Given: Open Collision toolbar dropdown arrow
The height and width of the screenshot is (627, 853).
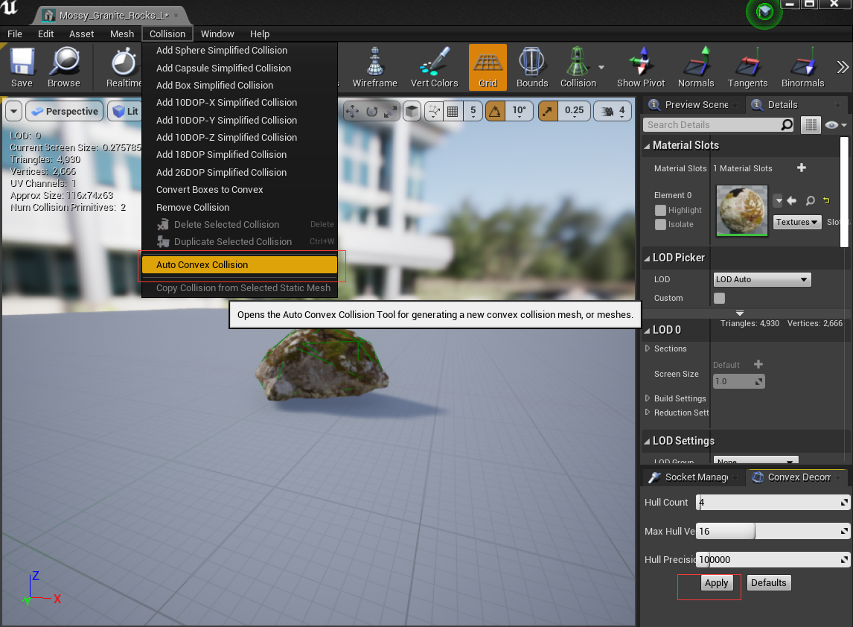Looking at the screenshot, I should [601, 68].
